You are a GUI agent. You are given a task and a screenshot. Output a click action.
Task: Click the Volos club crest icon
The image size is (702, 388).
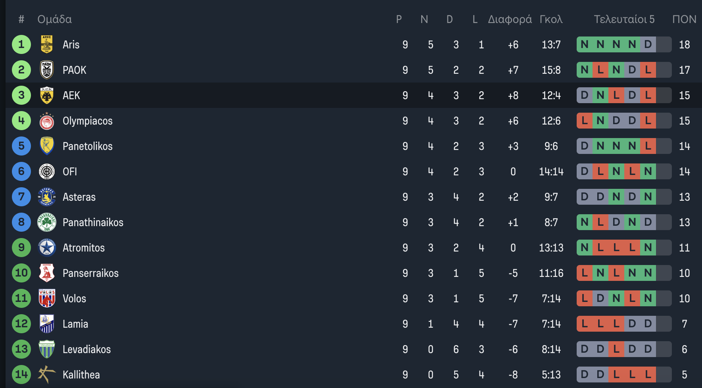click(x=47, y=298)
